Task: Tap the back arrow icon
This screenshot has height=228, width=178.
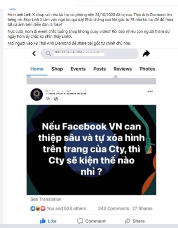Action: pos(34,53)
